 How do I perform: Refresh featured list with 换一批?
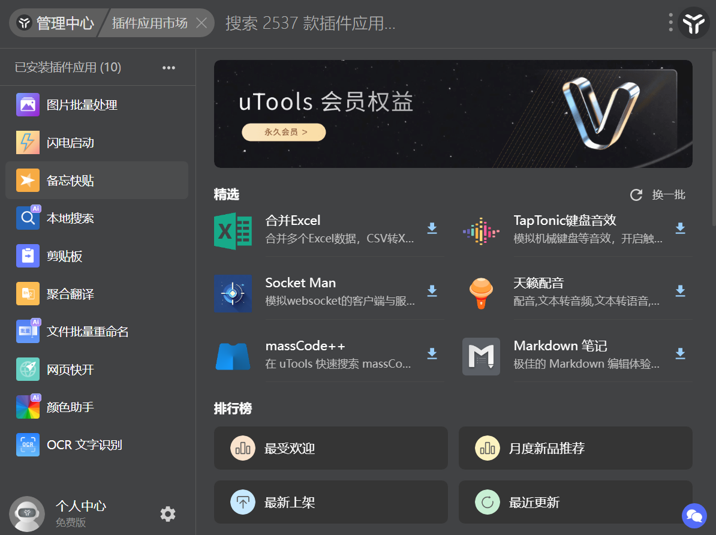tap(658, 195)
